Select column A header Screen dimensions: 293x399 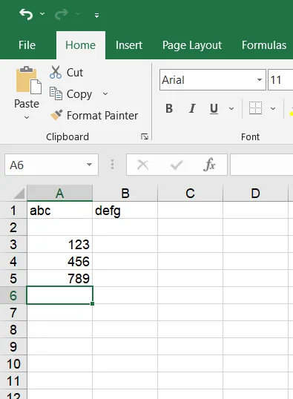59,194
